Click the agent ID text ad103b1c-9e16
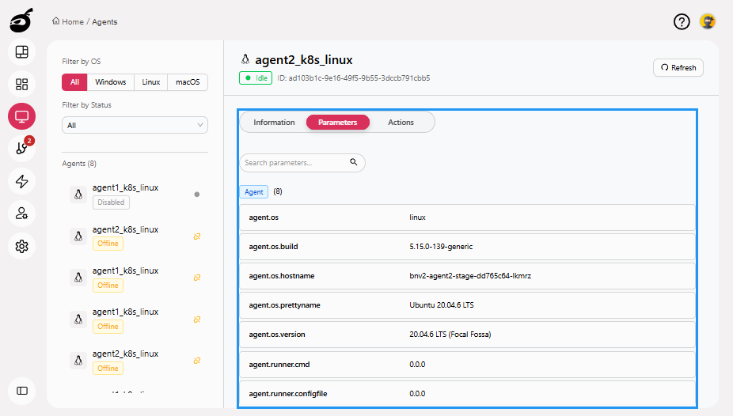The height and width of the screenshot is (416, 733). [354, 78]
